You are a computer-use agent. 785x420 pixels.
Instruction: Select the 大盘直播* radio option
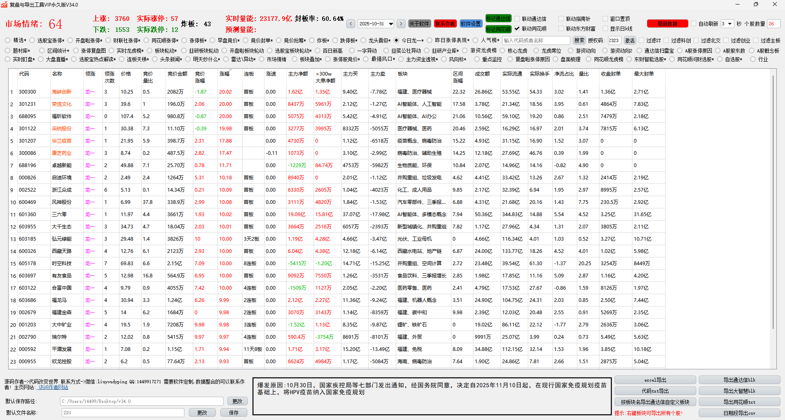click(40, 59)
